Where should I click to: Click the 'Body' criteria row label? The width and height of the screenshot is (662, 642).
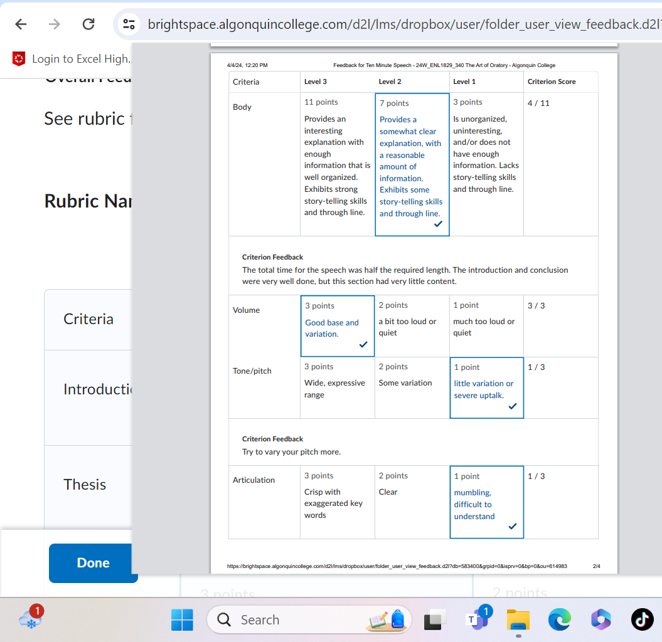[x=242, y=107]
